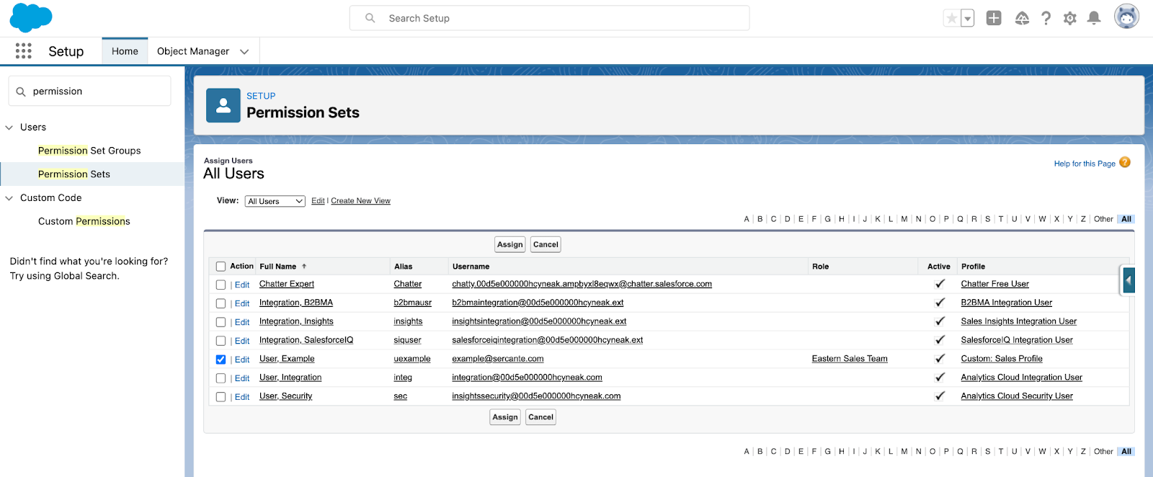The height and width of the screenshot is (477, 1153).
Task: Uncheck the User, Example row checkbox
Action: pyautogui.click(x=221, y=360)
